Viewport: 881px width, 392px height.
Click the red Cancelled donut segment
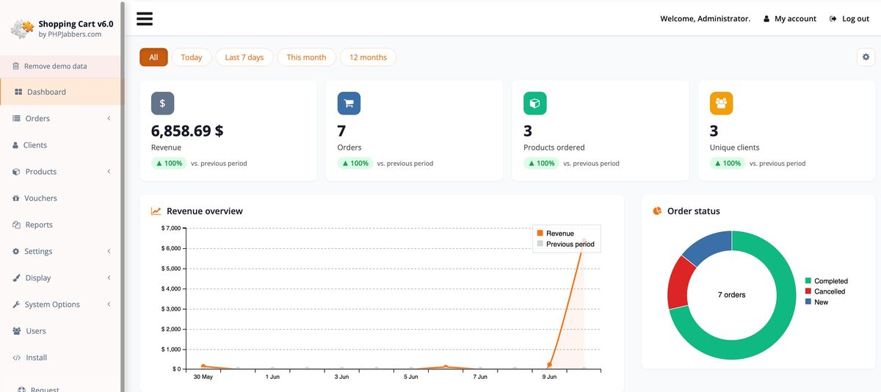click(x=677, y=283)
